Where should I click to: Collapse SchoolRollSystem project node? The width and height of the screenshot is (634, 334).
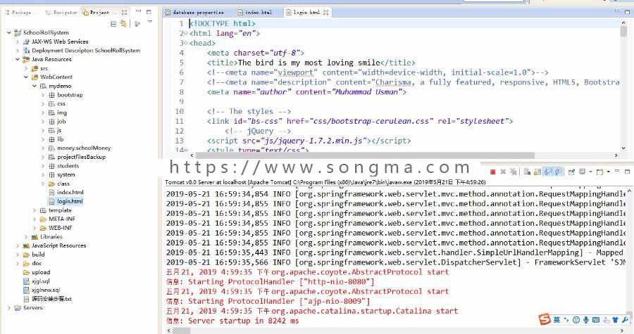pos(9,32)
